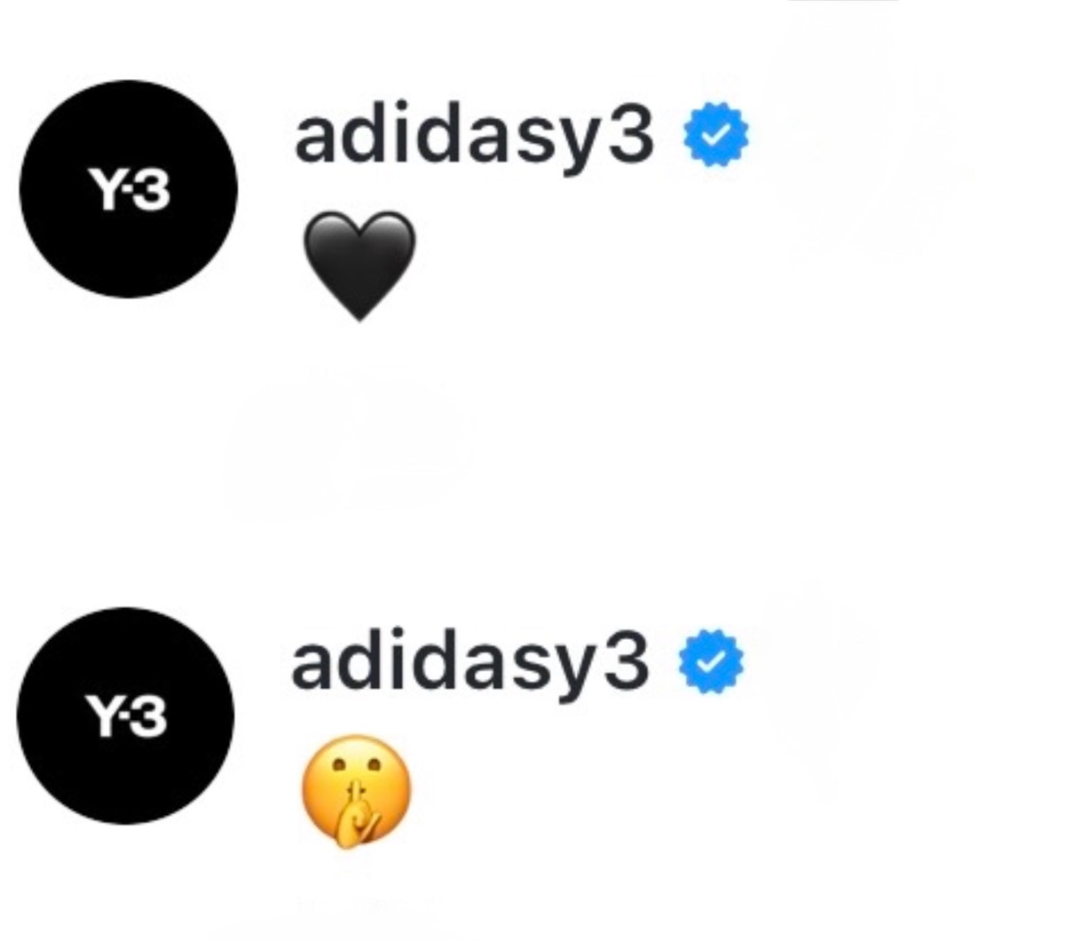Click verified badge on shushing face comment
Screen dimensions: 1074x941
(711, 661)
